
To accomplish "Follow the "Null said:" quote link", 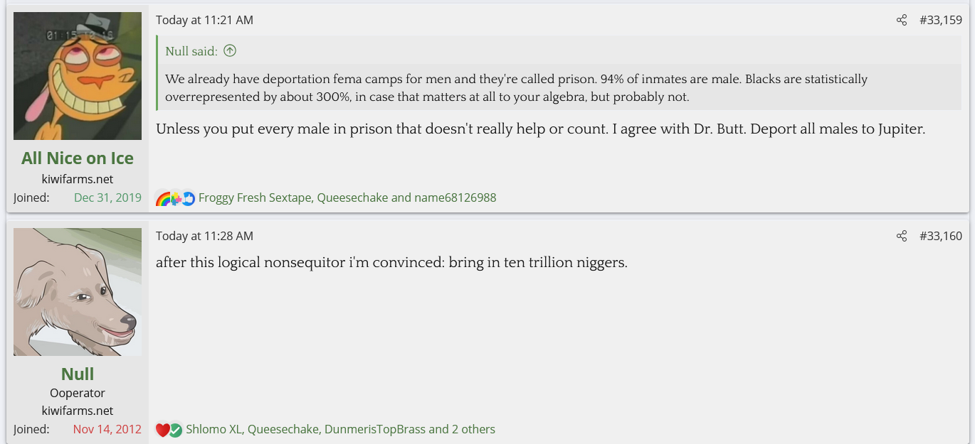I will [191, 51].
